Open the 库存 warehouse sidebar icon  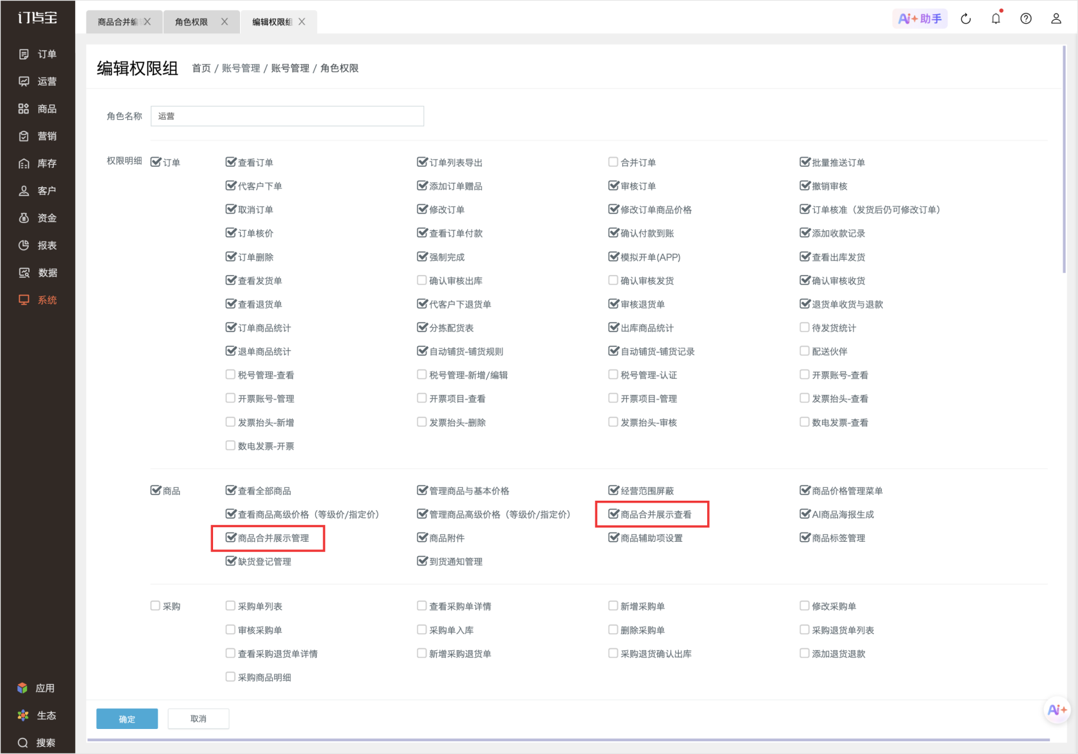pos(24,163)
